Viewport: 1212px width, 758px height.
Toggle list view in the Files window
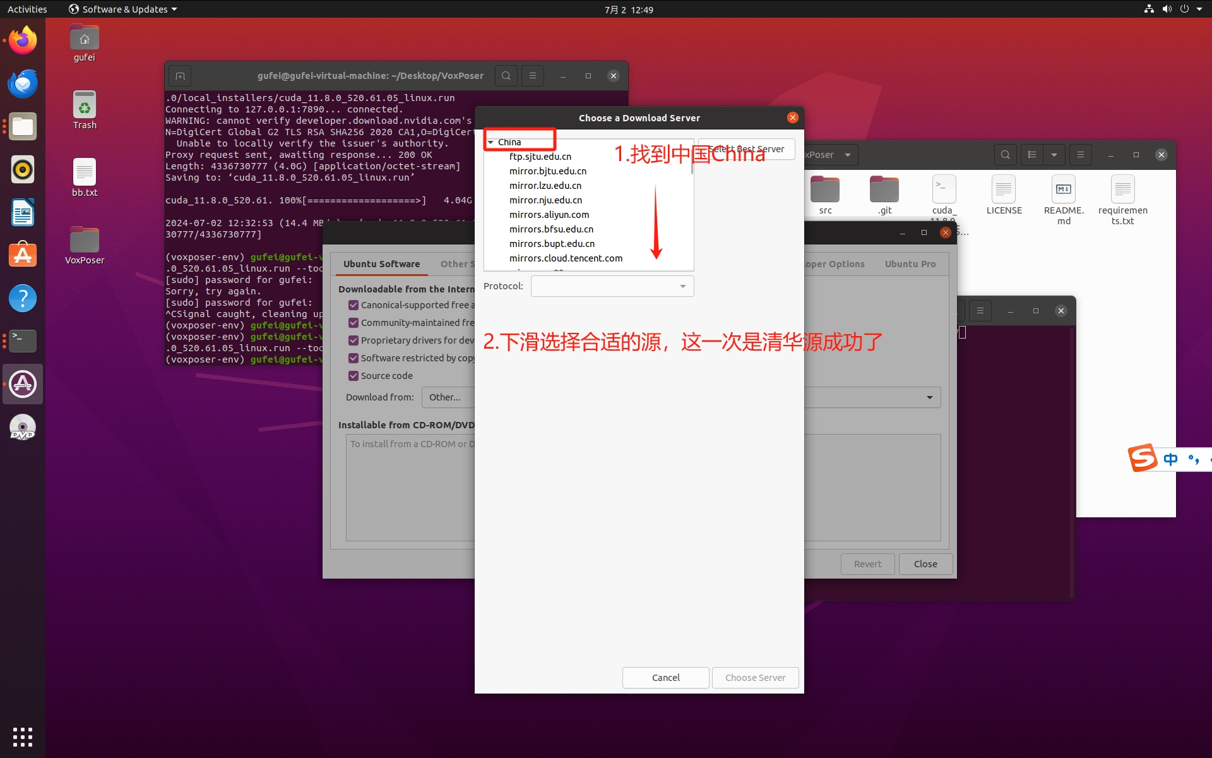[x=1032, y=155]
